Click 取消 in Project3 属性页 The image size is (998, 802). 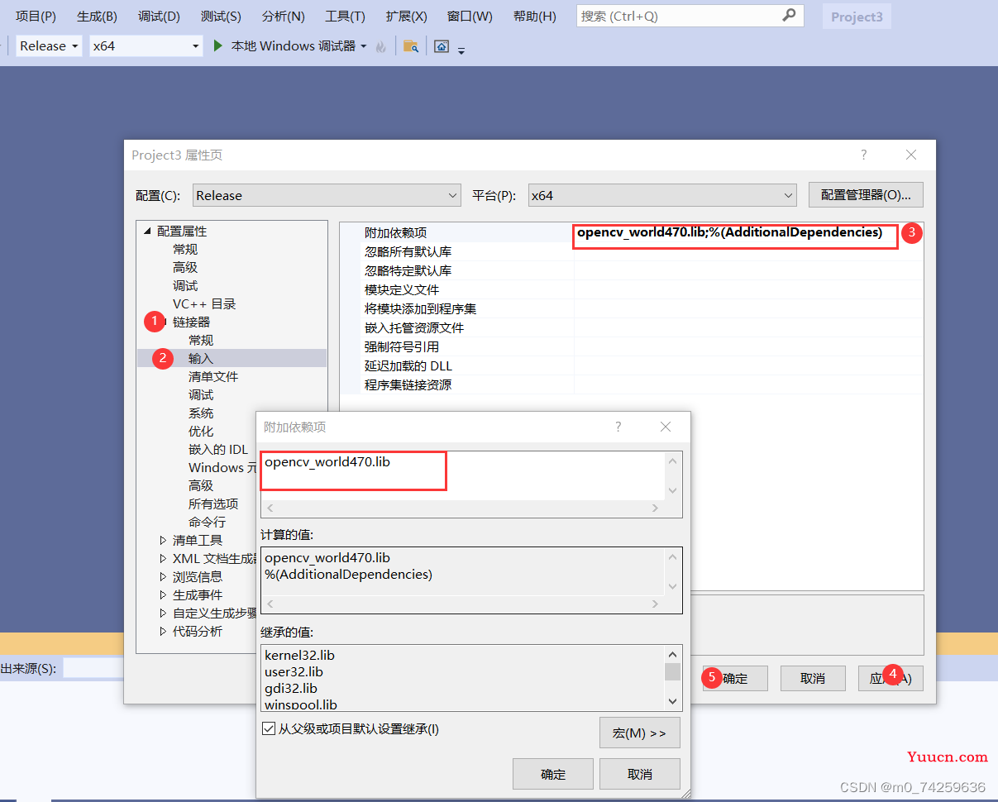813,679
